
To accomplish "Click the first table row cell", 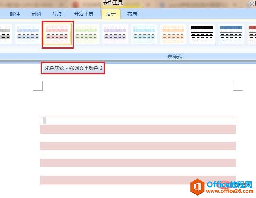I will coord(138,120).
